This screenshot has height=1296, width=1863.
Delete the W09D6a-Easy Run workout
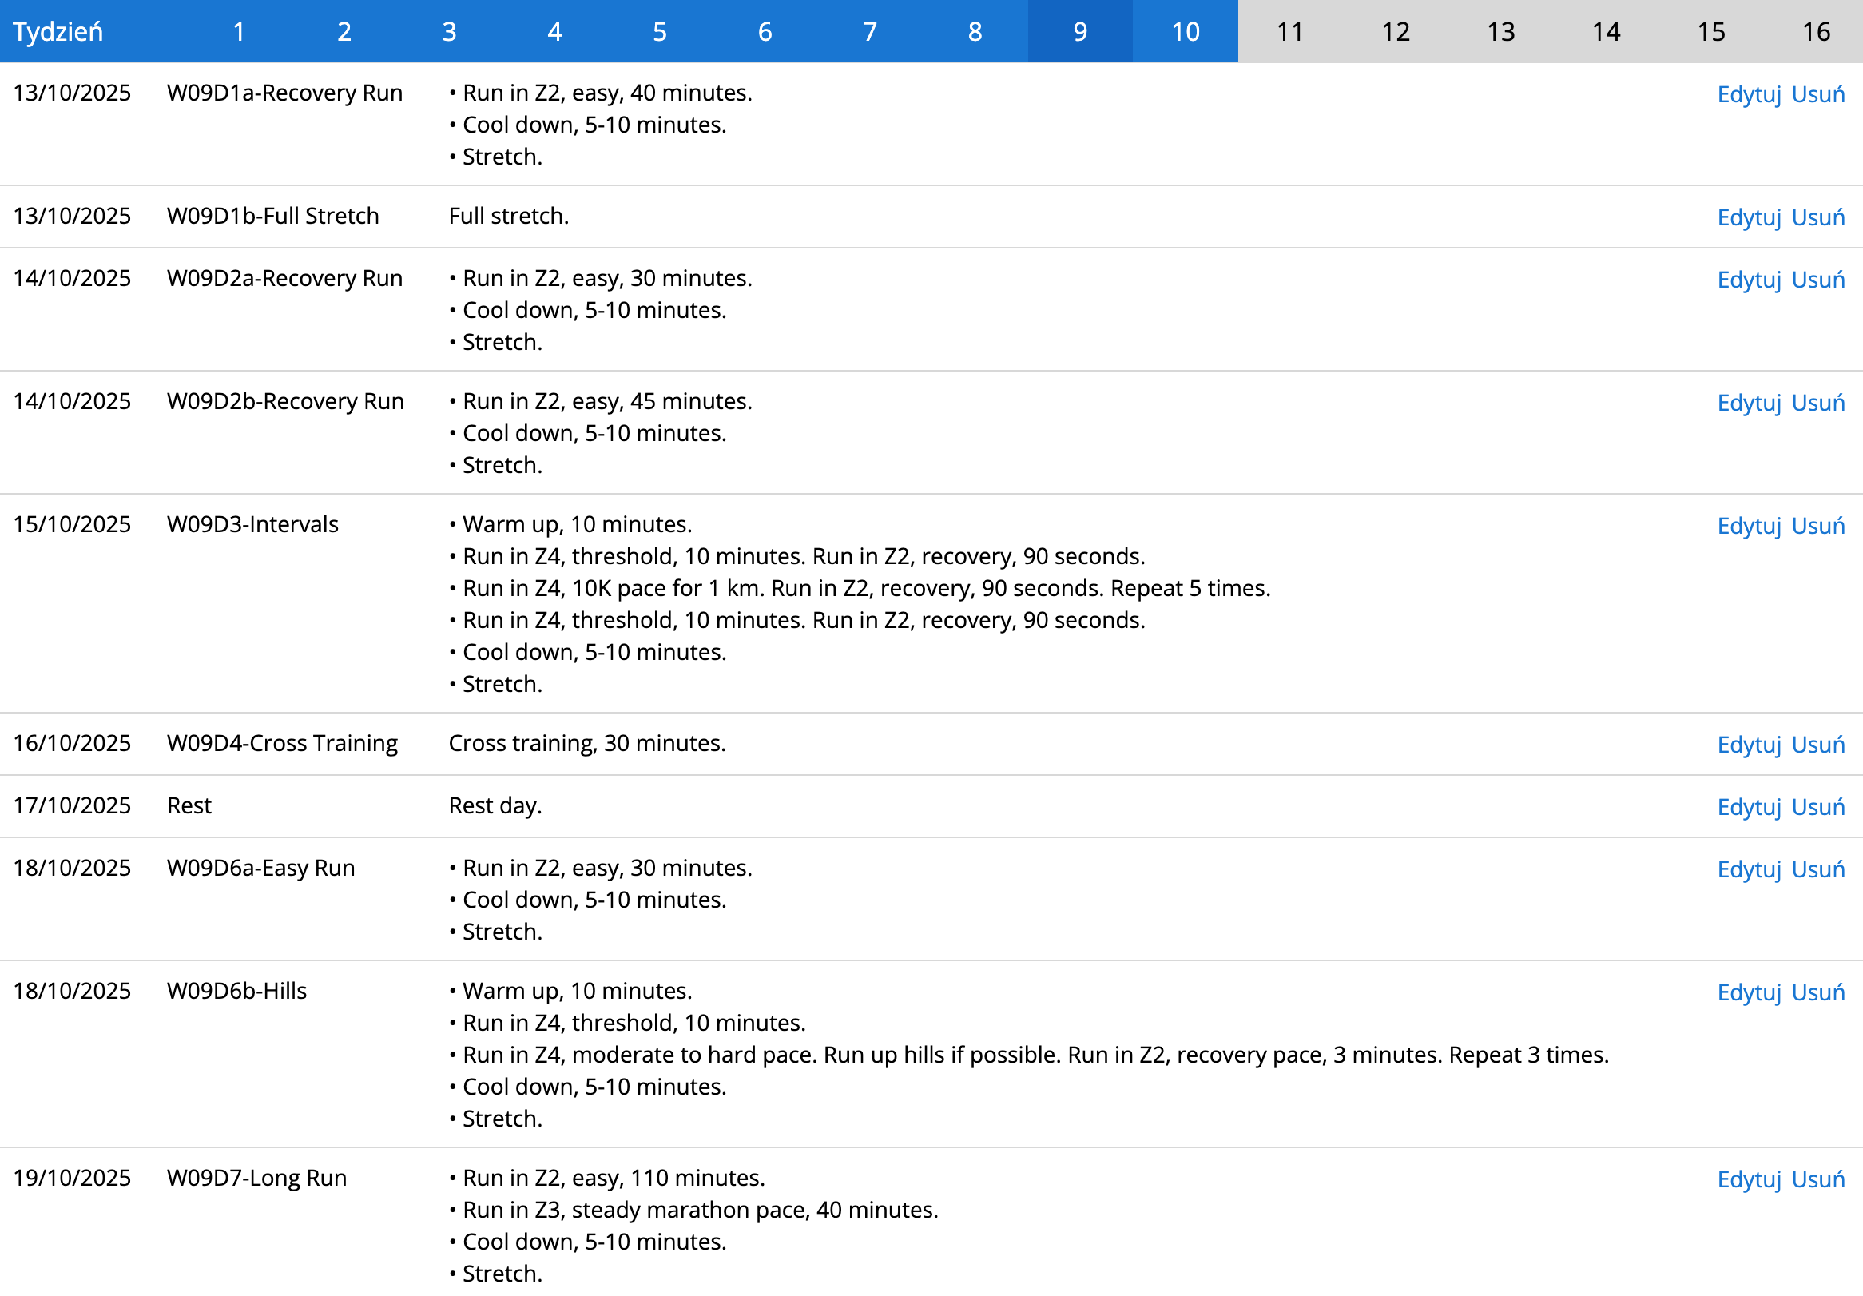1817,870
